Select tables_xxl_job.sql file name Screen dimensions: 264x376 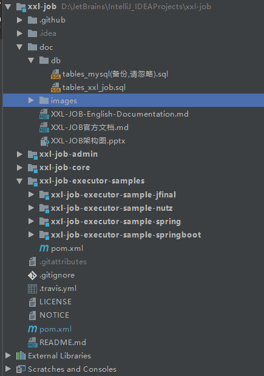pos(94,87)
